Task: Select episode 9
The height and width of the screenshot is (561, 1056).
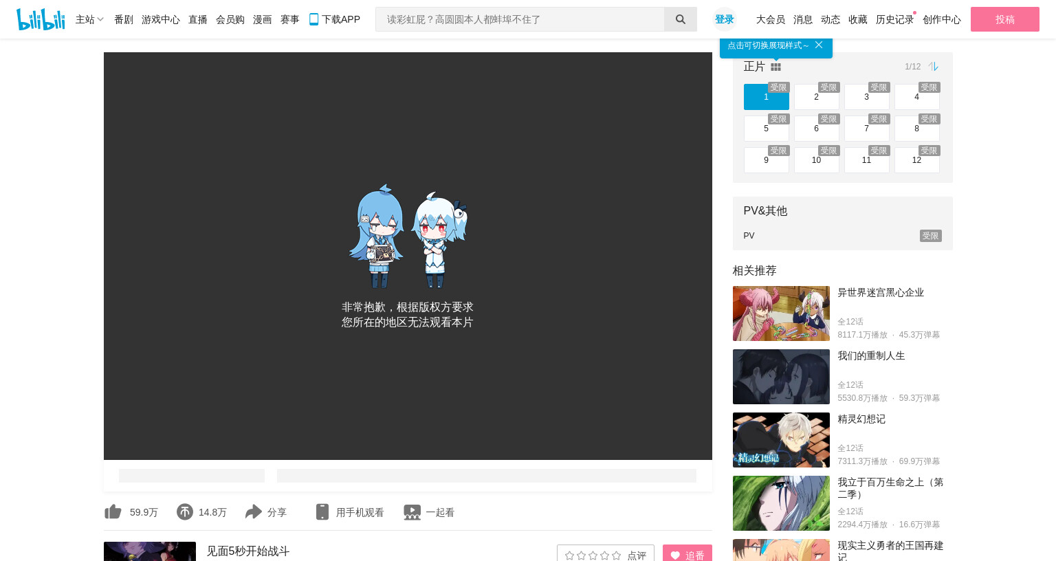Action: point(767,160)
